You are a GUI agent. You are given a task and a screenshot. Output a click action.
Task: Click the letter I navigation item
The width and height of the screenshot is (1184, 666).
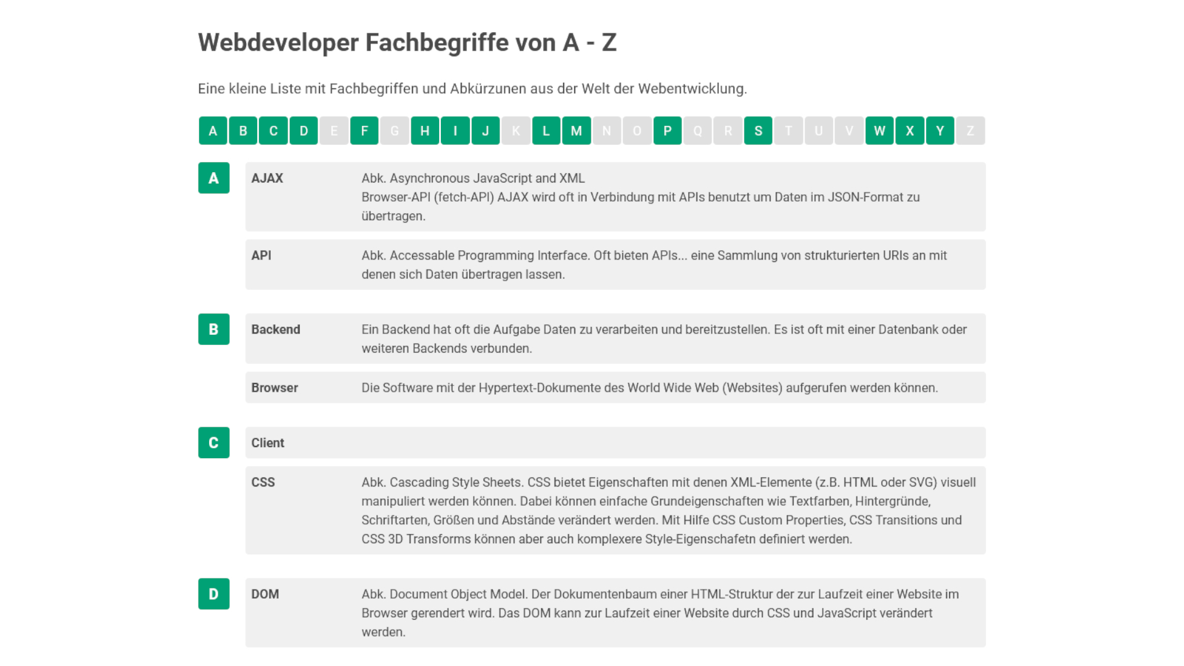(455, 130)
